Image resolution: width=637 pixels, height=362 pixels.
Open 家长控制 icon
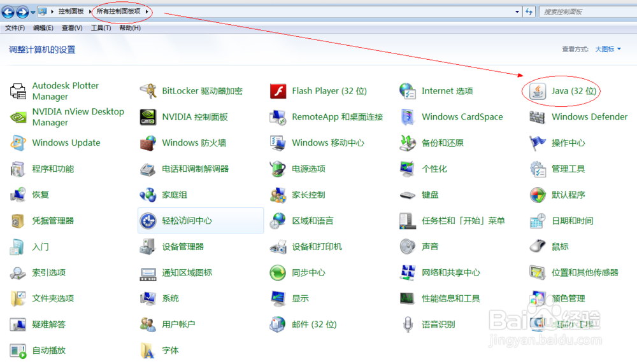[278, 195]
